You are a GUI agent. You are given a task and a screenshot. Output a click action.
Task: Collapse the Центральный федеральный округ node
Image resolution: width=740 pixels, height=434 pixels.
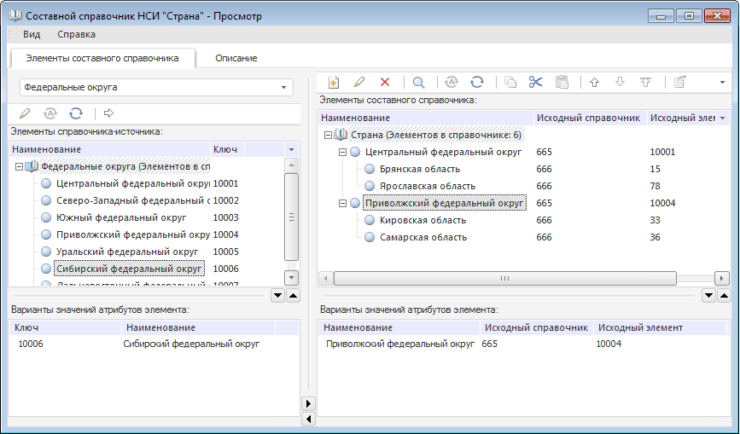(342, 152)
